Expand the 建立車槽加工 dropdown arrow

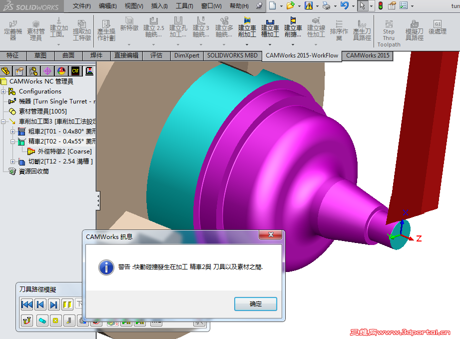coord(270,44)
